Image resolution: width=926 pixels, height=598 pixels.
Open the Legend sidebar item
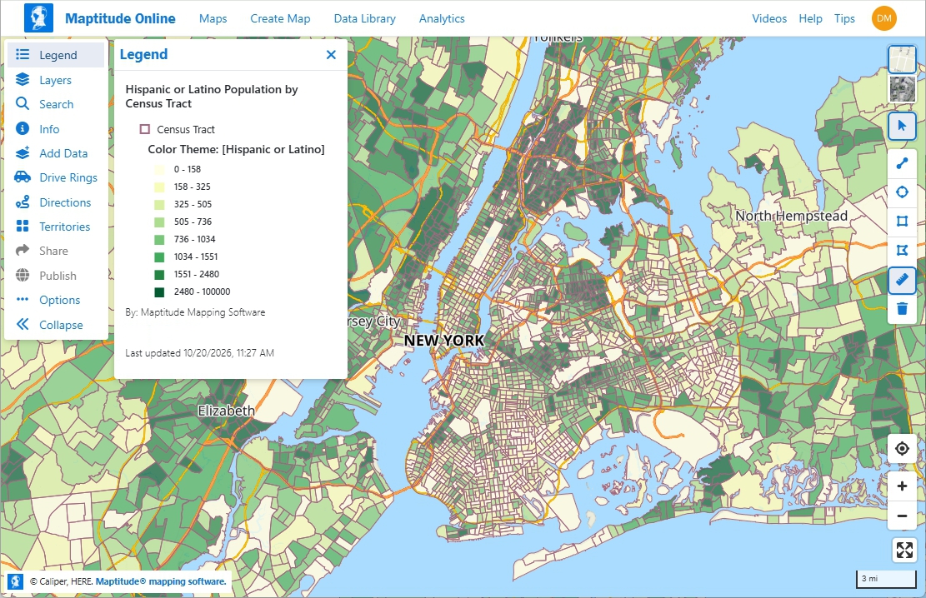pos(56,55)
